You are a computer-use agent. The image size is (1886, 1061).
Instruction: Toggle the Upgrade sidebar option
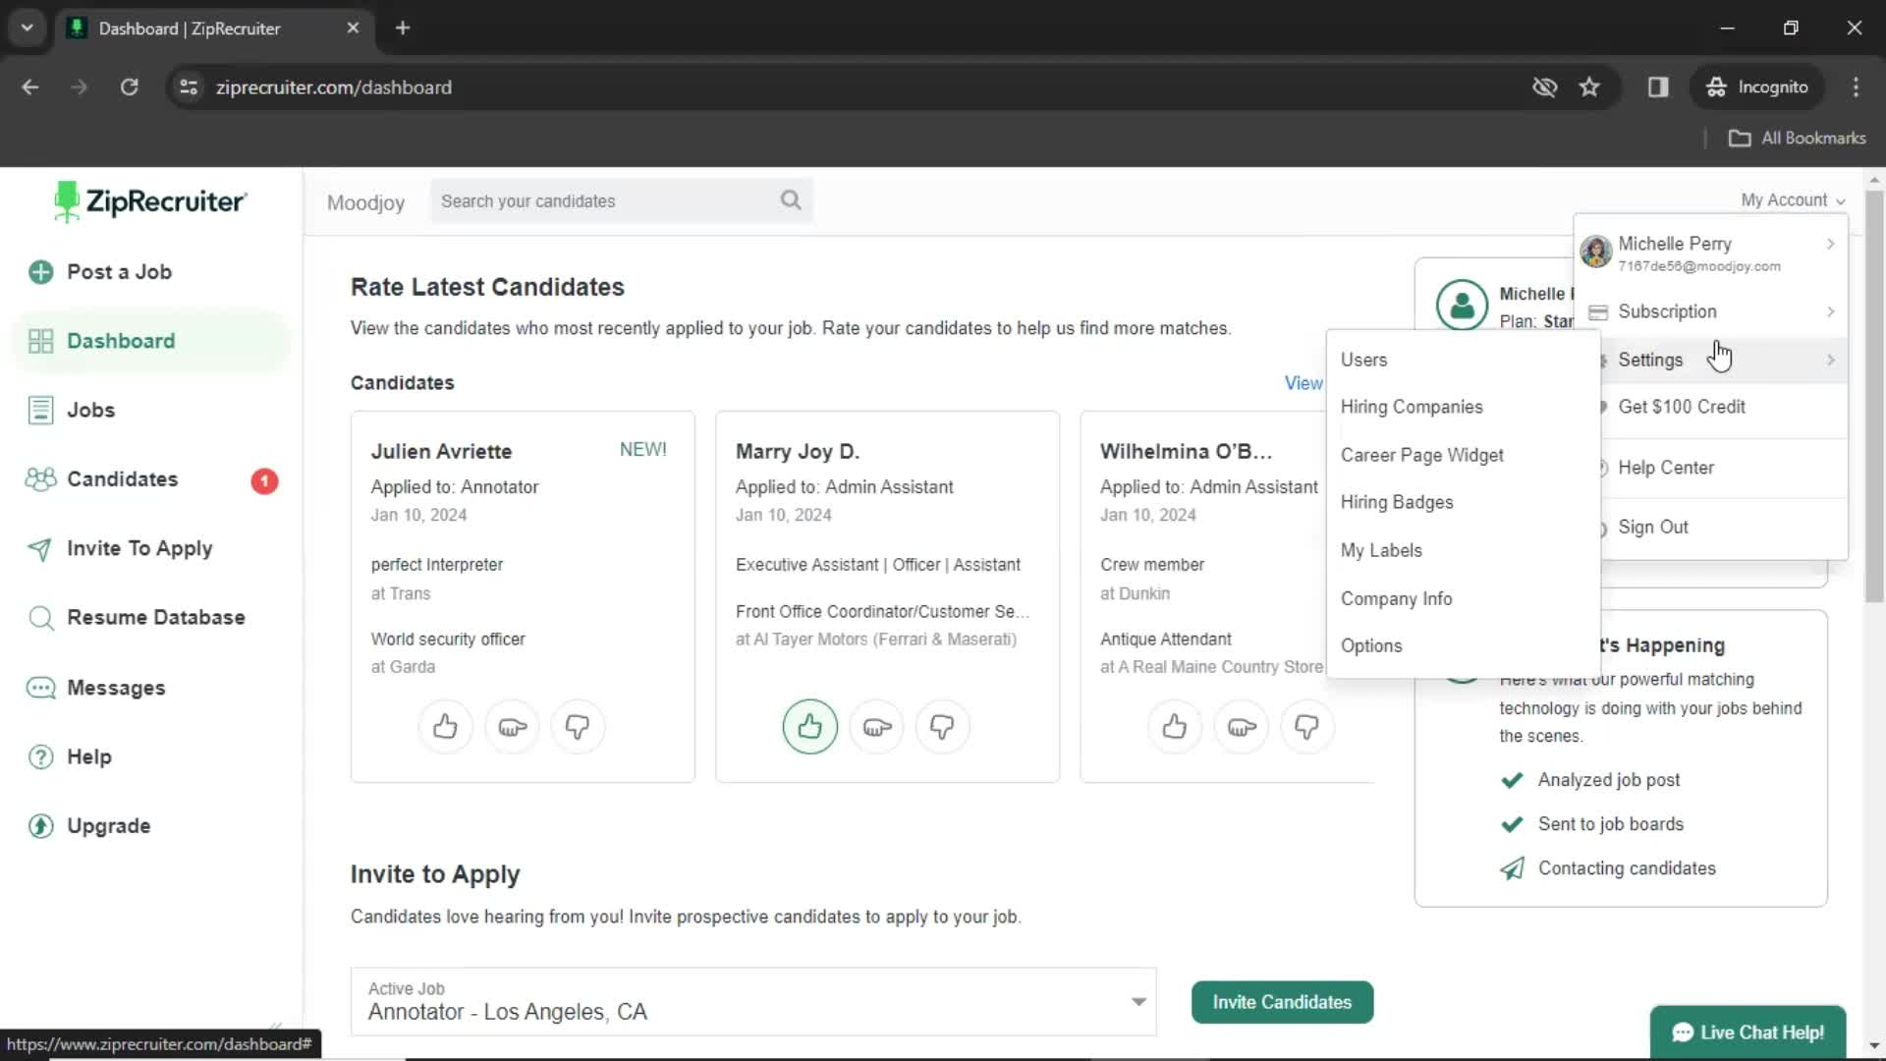[109, 825]
